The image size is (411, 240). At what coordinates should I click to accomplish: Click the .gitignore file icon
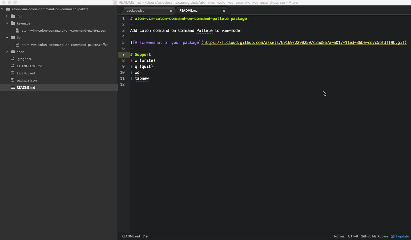tap(13, 59)
